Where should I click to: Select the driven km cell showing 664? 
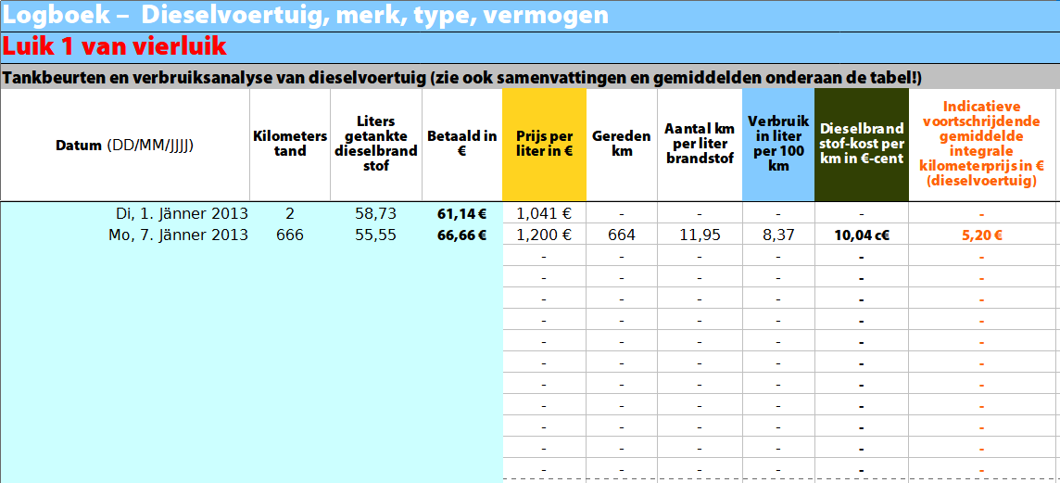(622, 235)
